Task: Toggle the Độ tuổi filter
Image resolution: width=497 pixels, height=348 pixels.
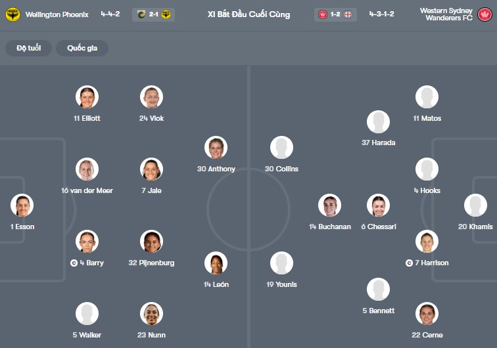Action: pyautogui.click(x=28, y=48)
